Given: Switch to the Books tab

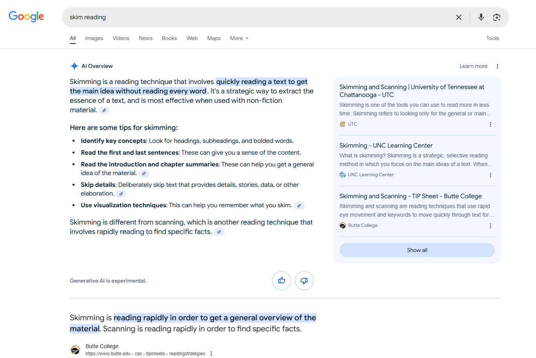Looking at the screenshot, I should 169,38.
